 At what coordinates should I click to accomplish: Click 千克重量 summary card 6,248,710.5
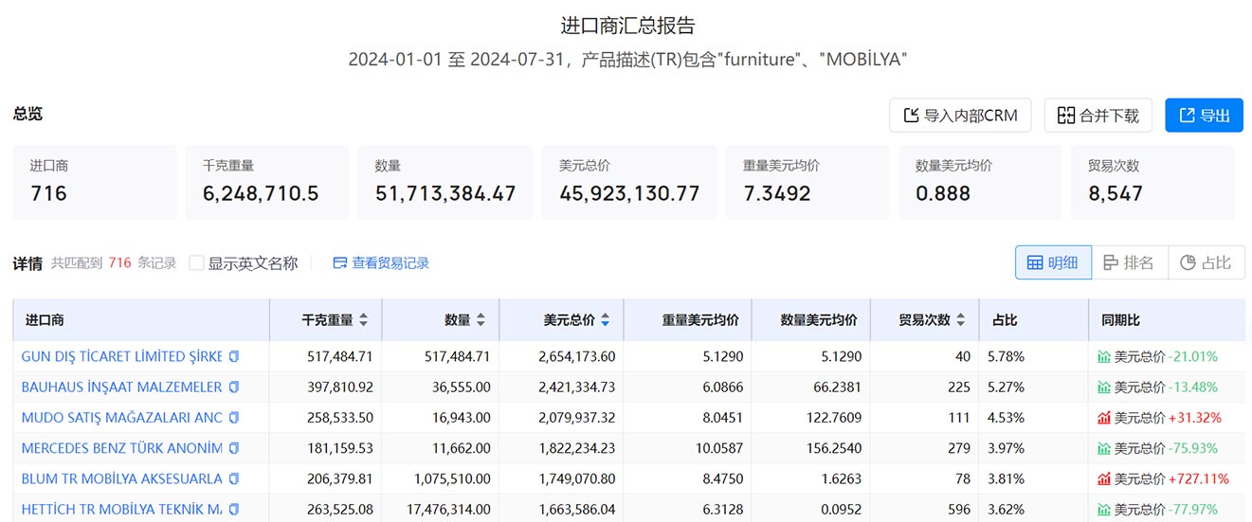pyautogui.click(x=267, y=182)
